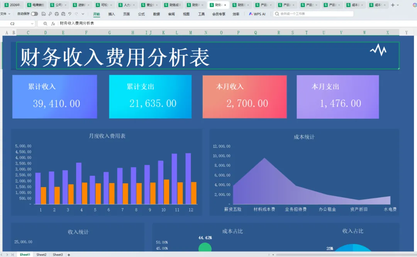The image size is (417, 257).
Task: Open the 文件 file menu
Action: (5, 14)
